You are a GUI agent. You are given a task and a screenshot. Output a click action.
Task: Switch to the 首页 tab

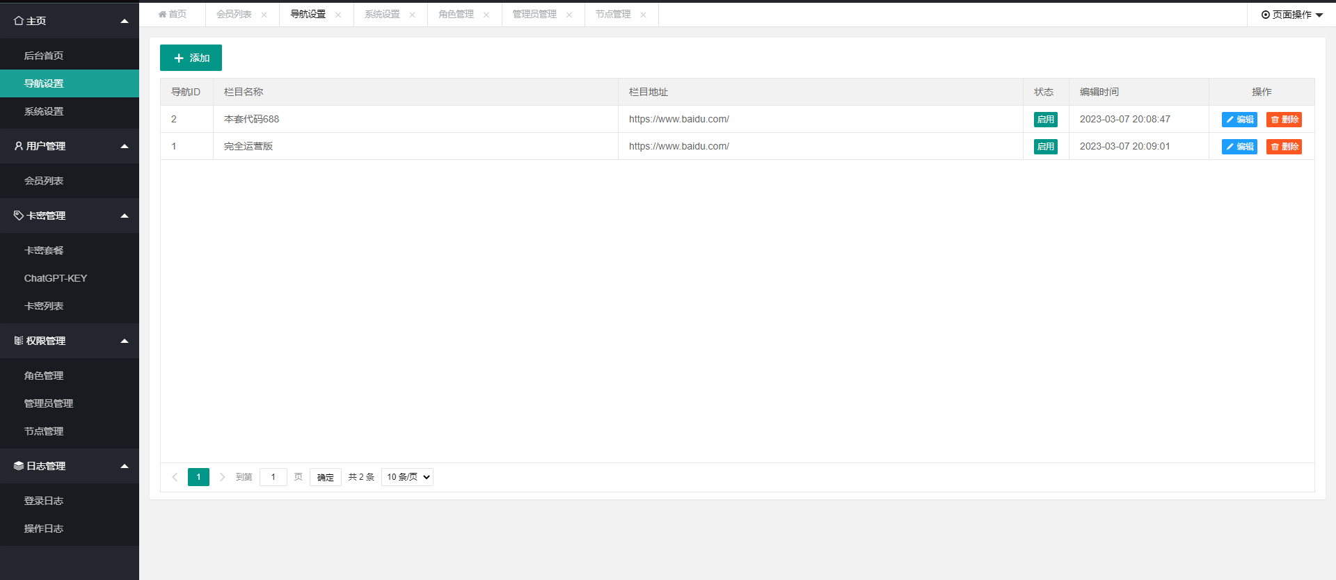173,15
